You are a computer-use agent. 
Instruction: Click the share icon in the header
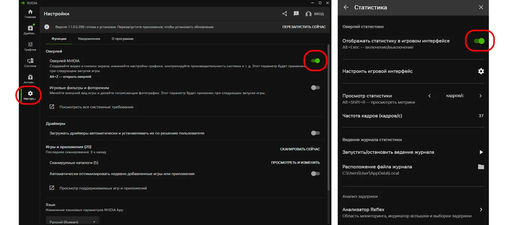tap(285, 14)
